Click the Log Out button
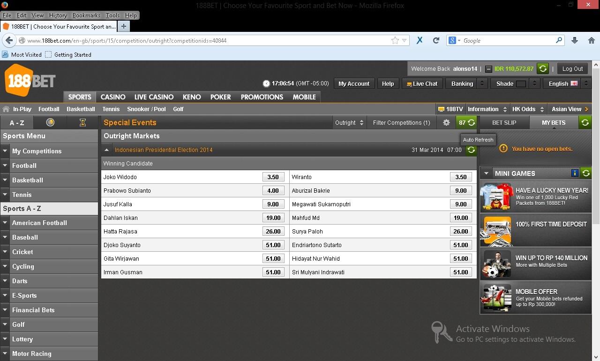This screenshot has height=361, width=600. (572, 68)
